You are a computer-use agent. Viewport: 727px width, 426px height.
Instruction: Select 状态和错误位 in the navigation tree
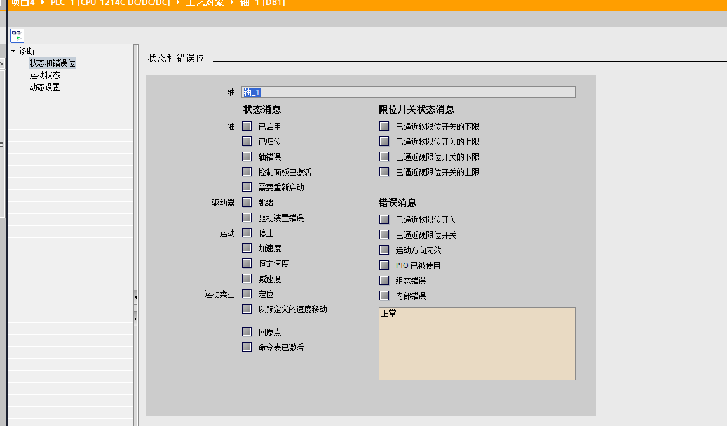52,63
